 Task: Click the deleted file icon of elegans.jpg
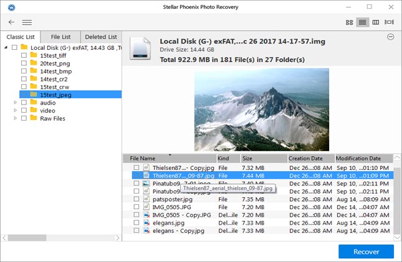(x=146, y=223)
